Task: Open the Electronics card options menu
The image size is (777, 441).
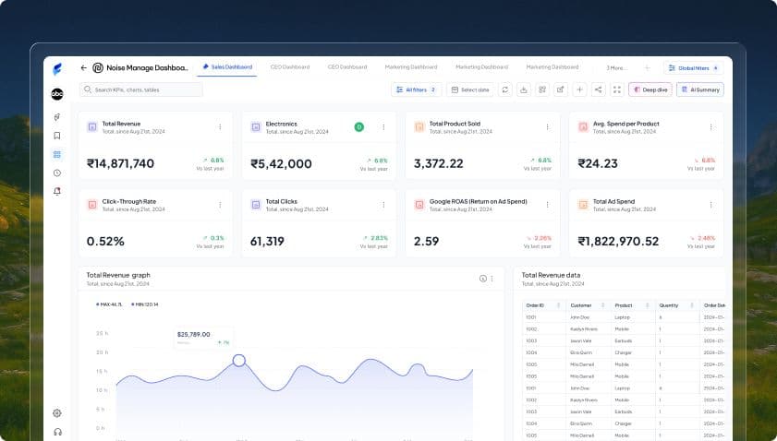Action: click(383, 127)
